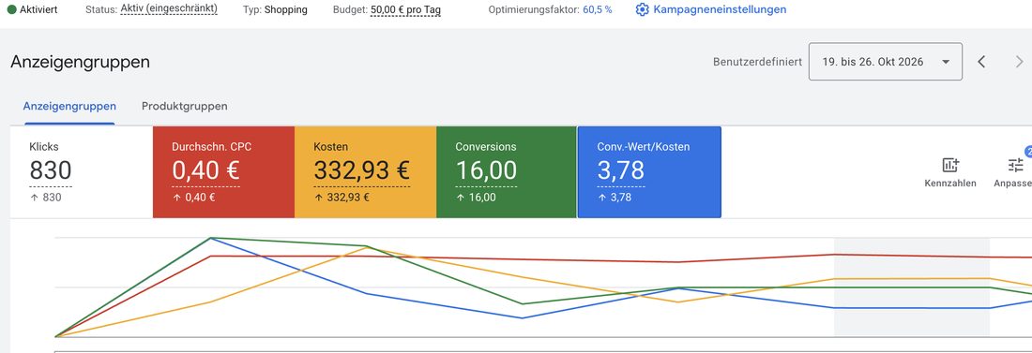The height and width of the screenshot is (353, 1032).
Task: Click the green Aktiviert status dot
Action: tap(11, 10)
